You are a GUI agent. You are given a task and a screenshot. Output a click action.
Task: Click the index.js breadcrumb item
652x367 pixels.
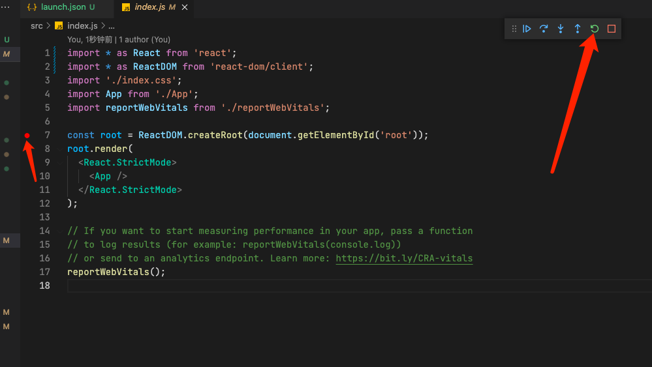(82, 25)
